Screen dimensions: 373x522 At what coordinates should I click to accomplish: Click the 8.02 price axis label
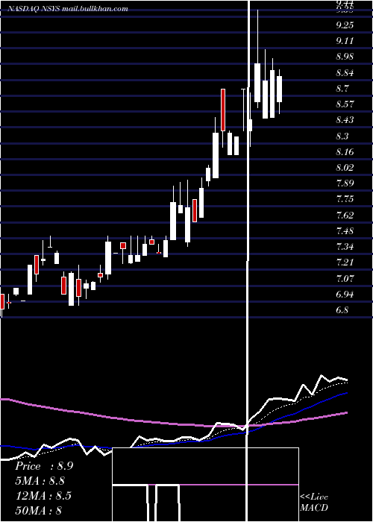pos(345,168)
